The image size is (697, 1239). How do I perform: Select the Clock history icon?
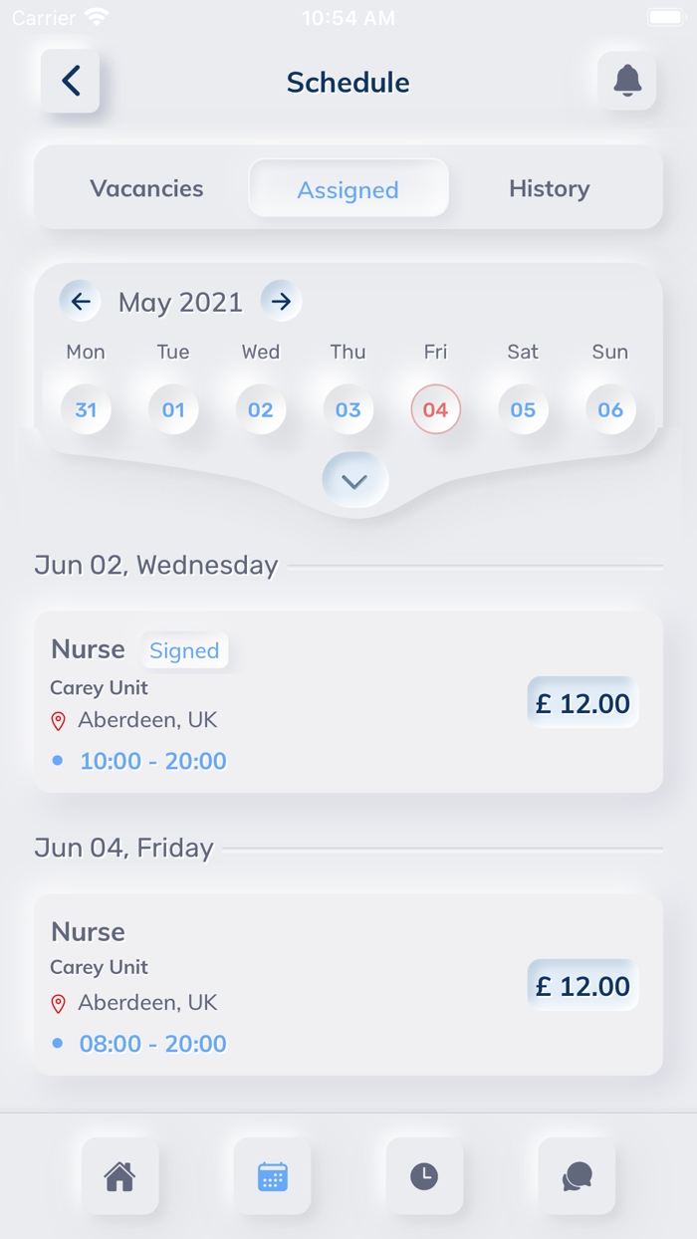[x=424, y=1176]
